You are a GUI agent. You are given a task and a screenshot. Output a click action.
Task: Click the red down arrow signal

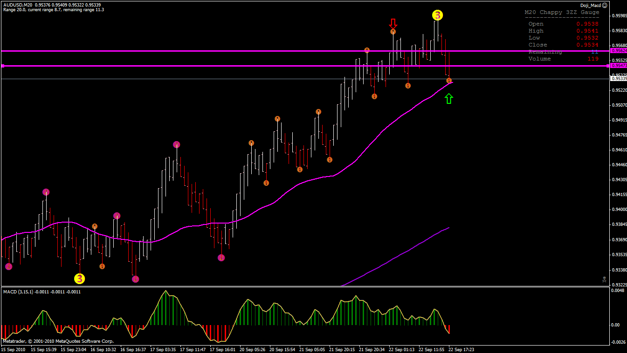click(393, 23)
